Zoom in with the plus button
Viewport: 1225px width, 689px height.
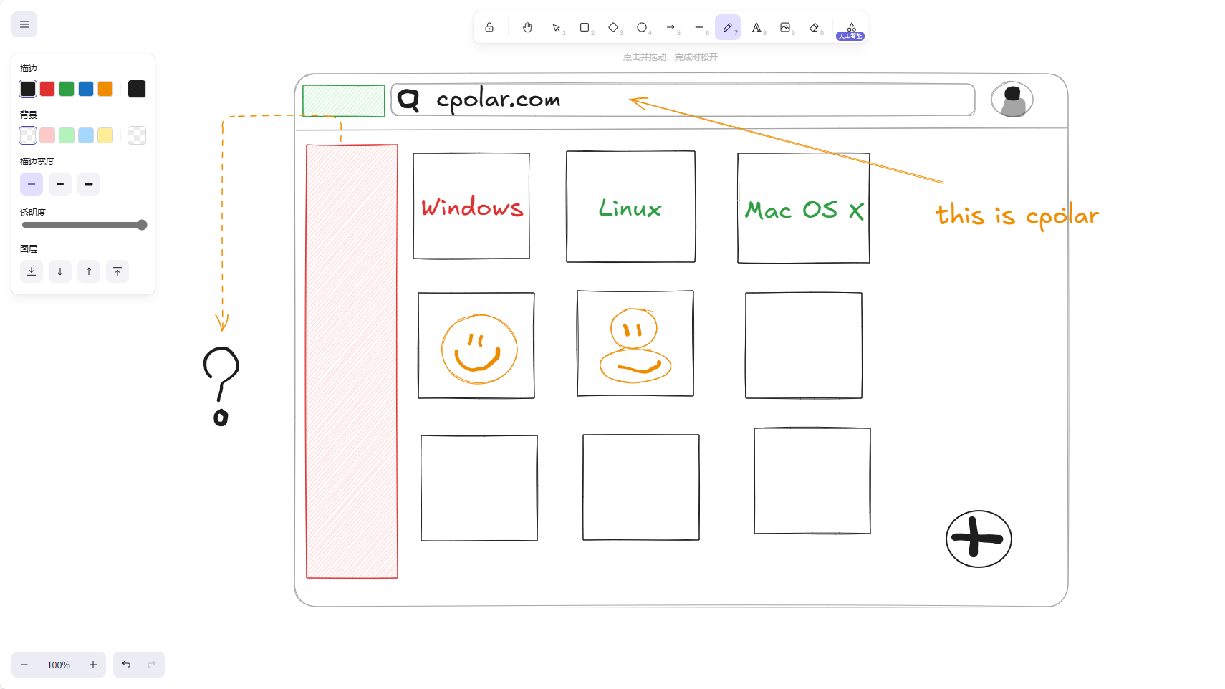tap(93, 665)
